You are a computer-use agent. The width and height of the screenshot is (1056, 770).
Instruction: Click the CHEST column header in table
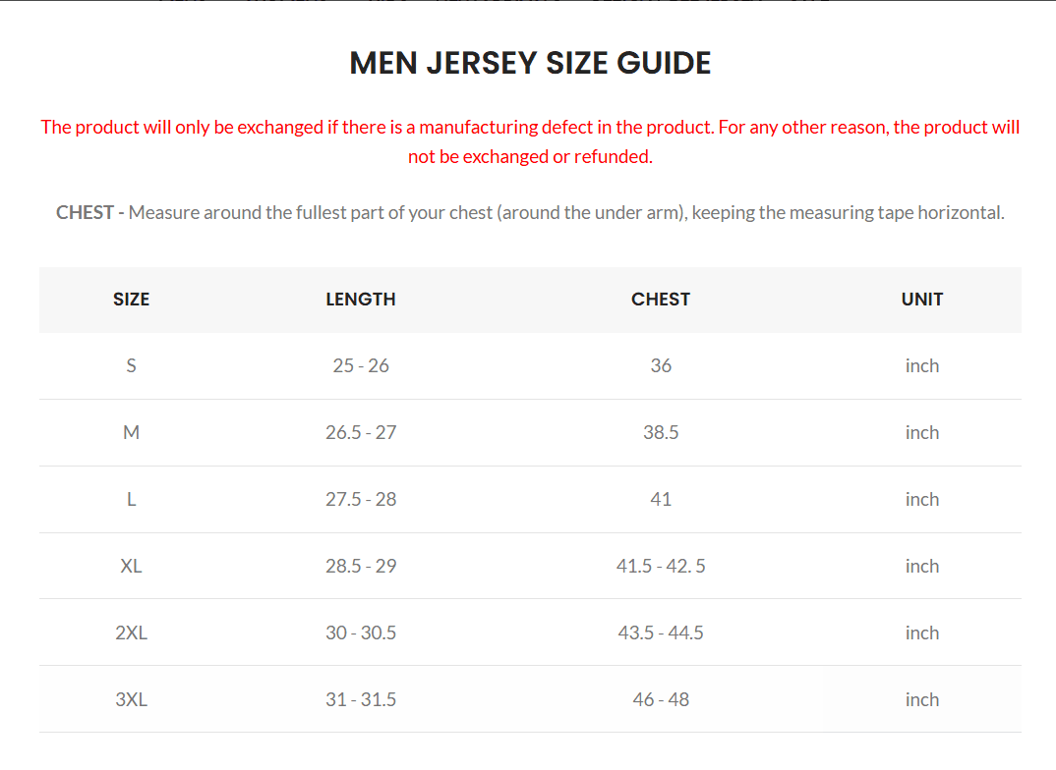(661, 300)
